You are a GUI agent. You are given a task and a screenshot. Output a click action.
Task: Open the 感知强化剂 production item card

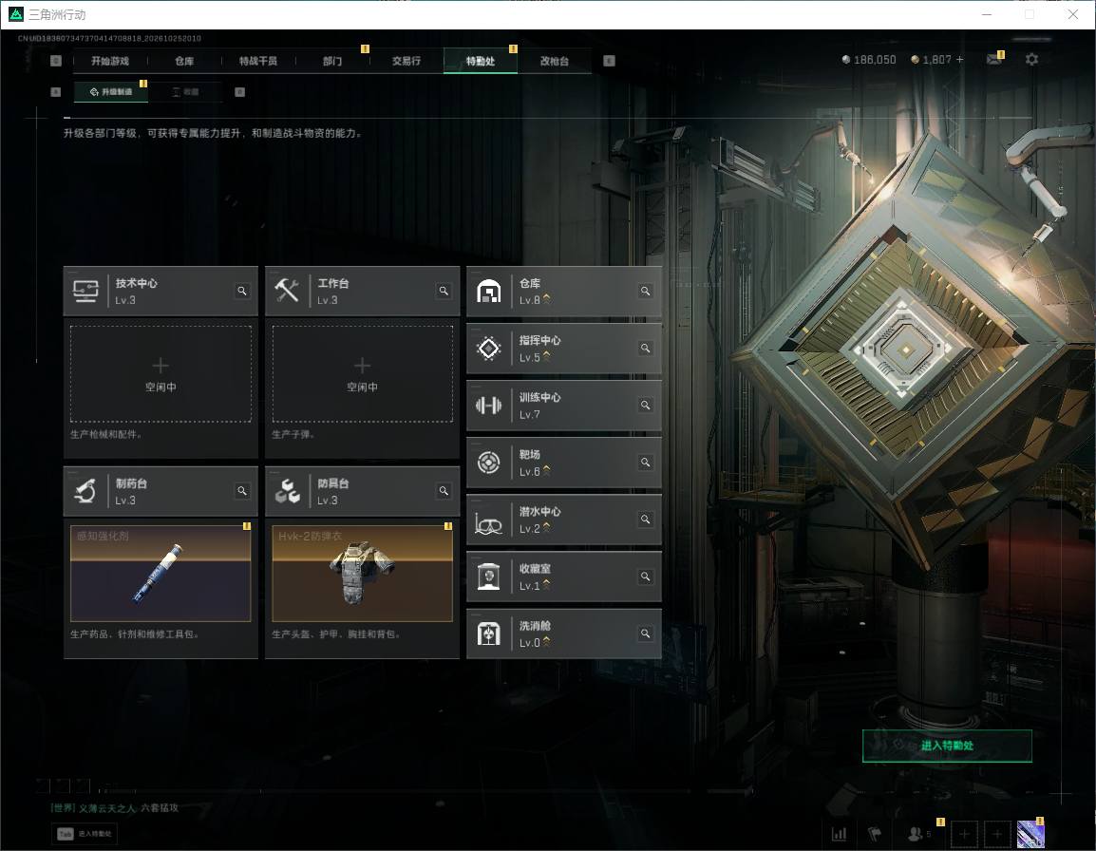(161, 574)
